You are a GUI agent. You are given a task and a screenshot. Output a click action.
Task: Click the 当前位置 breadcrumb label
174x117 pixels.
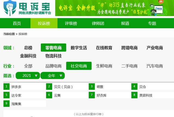click(9, 34)
